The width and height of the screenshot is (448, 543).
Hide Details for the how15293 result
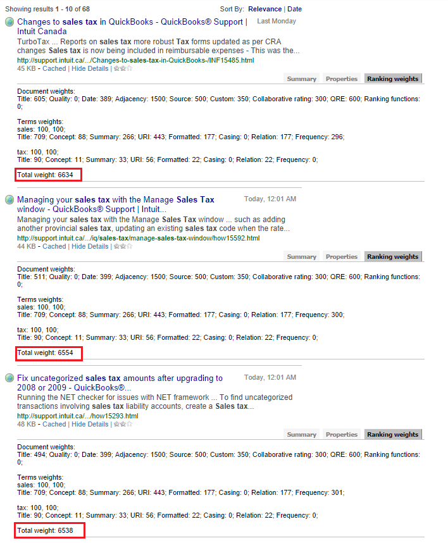click(x=90, y=424)
